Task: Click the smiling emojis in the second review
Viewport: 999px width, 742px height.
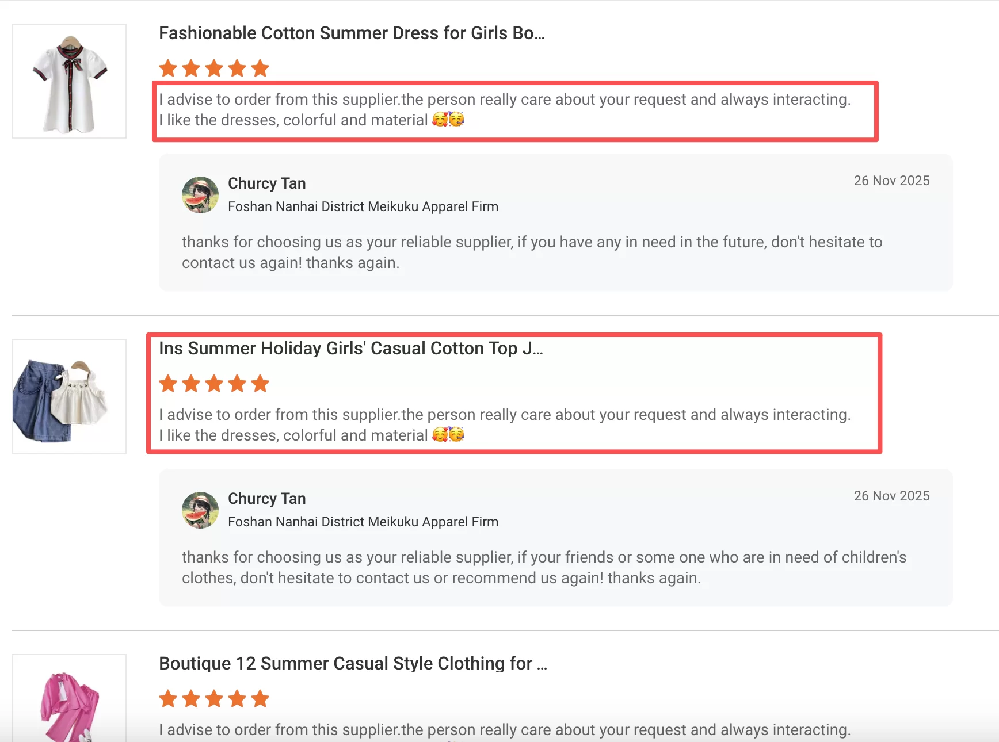Action: click(x=448, y=435)
